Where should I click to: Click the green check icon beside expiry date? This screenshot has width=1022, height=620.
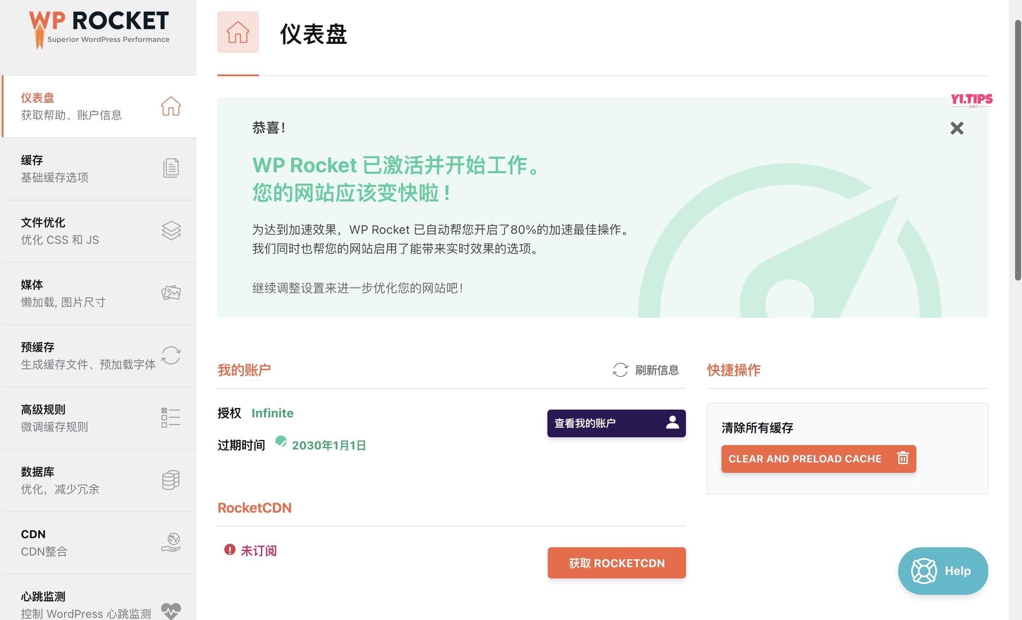pos(281,442)
